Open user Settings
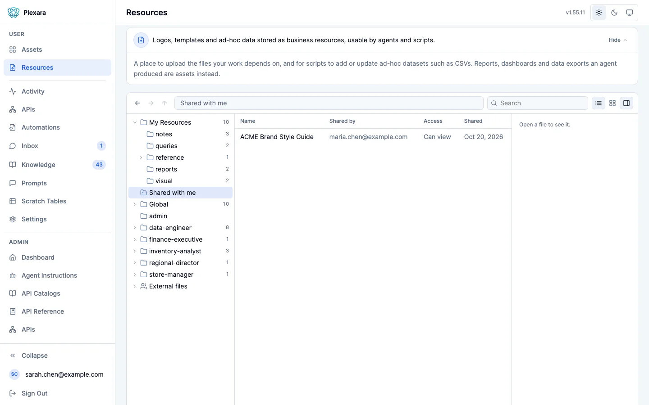649x405 pixels. pyautogui.click(x=57, y=219)
